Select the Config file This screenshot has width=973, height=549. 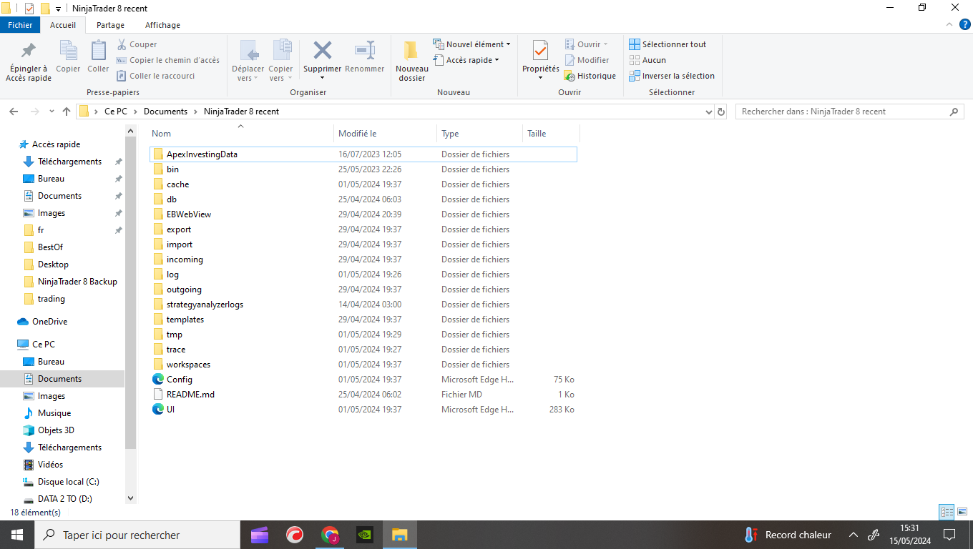363,380
